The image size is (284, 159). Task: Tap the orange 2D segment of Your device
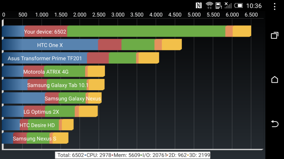click(229, 31)
